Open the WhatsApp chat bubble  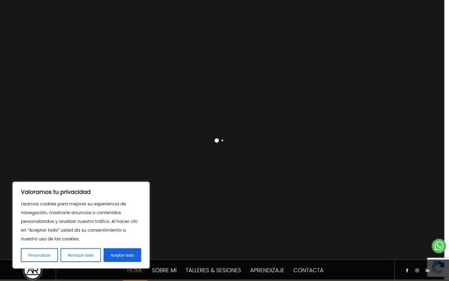click(x=438, y=246)
